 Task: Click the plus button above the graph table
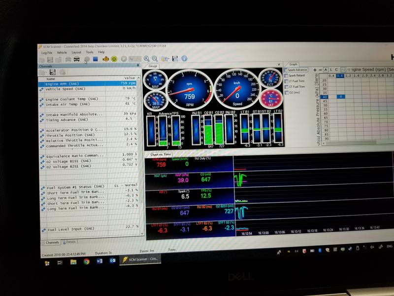[315, 70]
